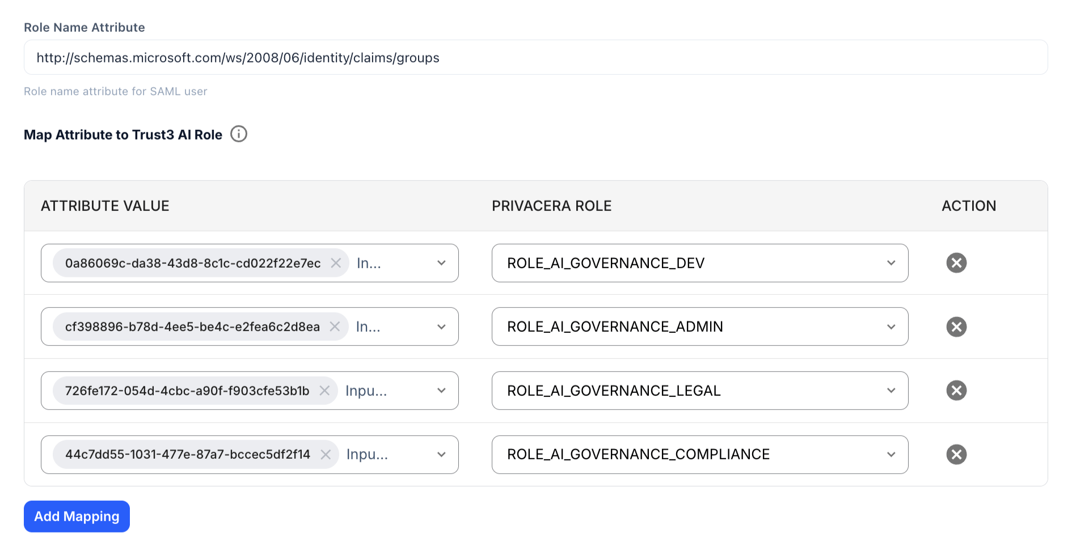
Task: Remove the cf398896-b78d attribute value tag
Action: (335, 327)
